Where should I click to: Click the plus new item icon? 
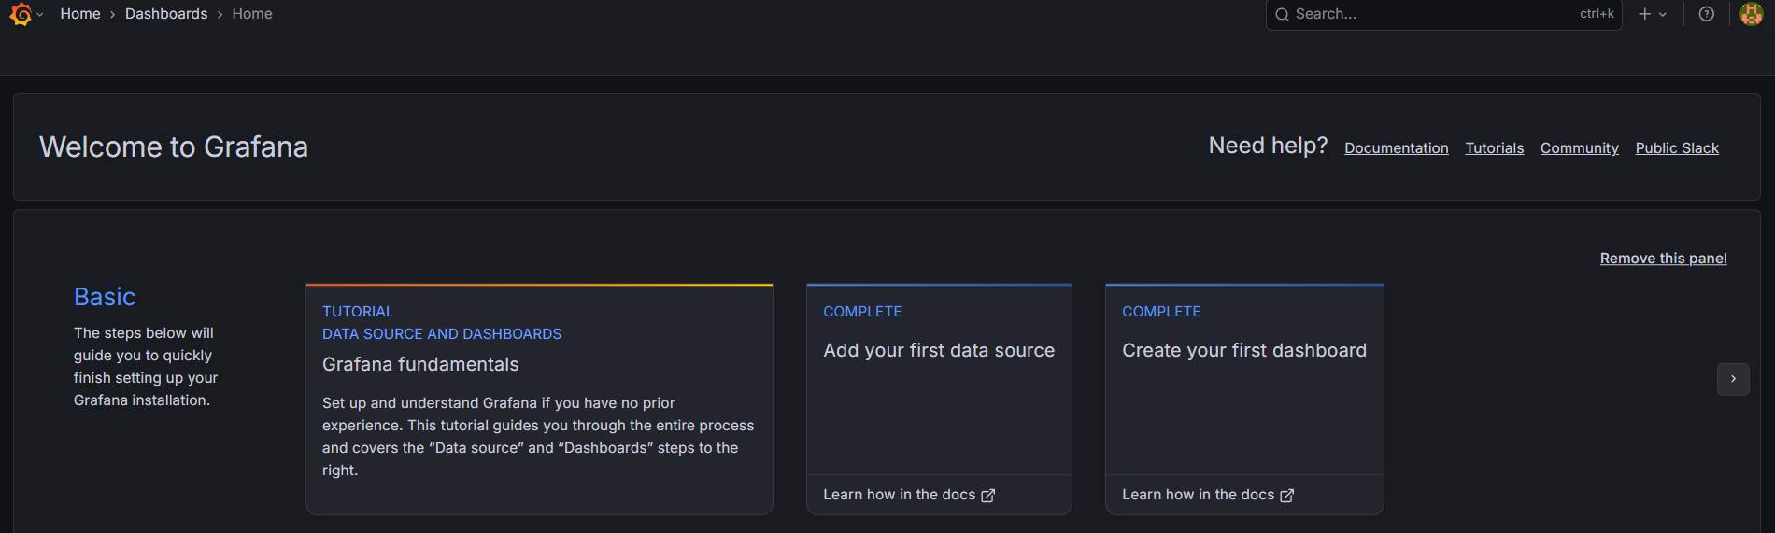tap(1645, 14)
